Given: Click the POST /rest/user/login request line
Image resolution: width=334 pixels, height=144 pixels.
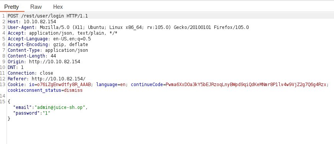Looking at the screenshot, I should coord(48,16).
